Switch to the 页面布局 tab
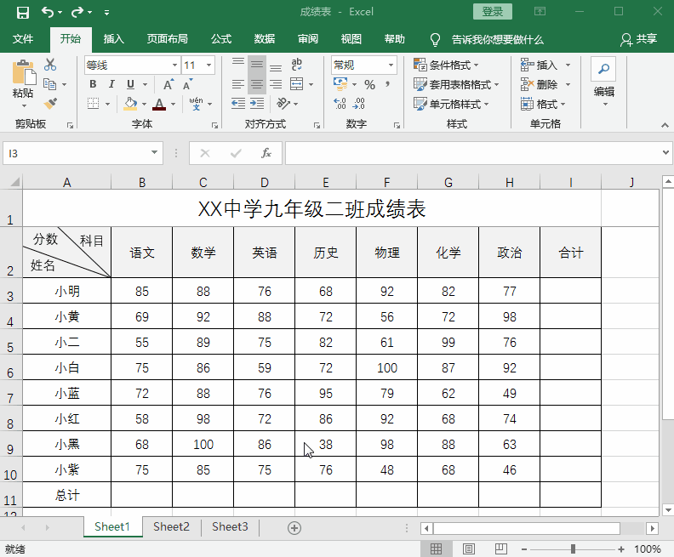 (167, 39)
